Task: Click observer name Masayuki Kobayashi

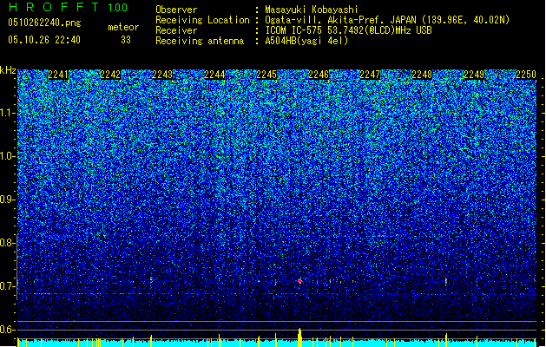Action: [312, 10]
